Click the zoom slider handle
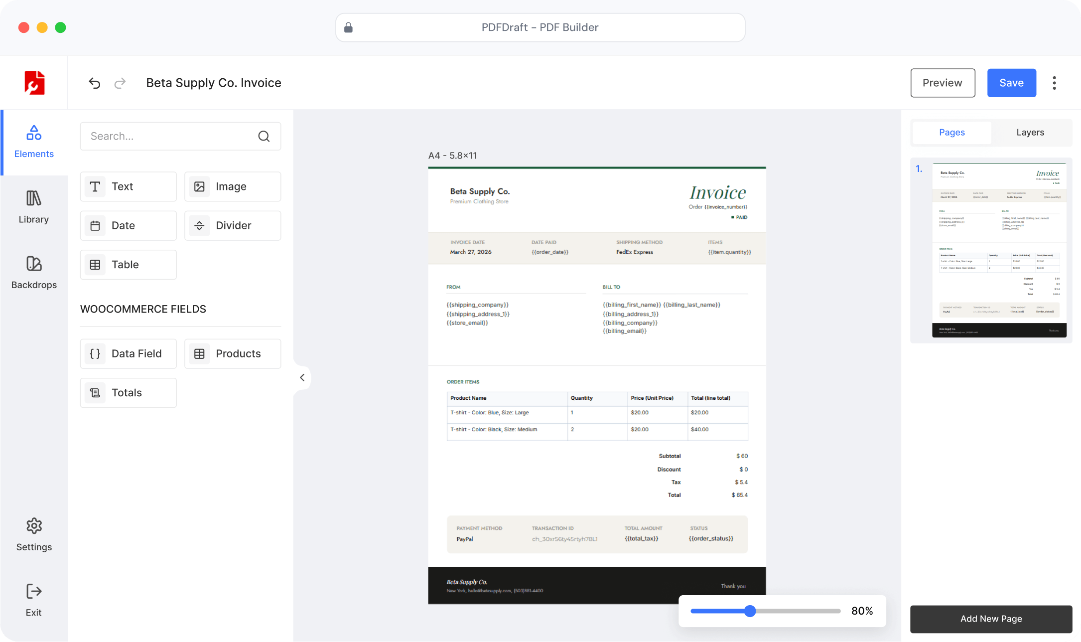The height and width of the screenshot is (642, 1081). point(750,611)
